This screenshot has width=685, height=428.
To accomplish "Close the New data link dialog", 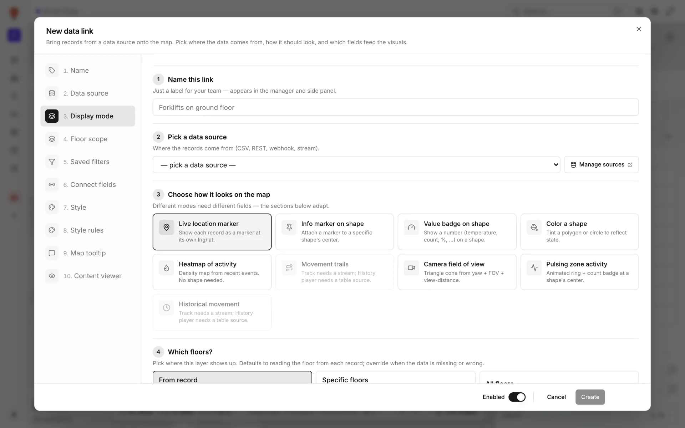I will tap(639, 29).
